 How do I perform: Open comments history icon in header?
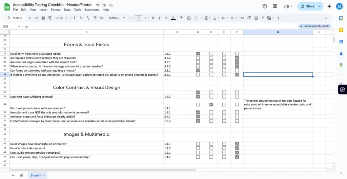click(x=275, y=6)
